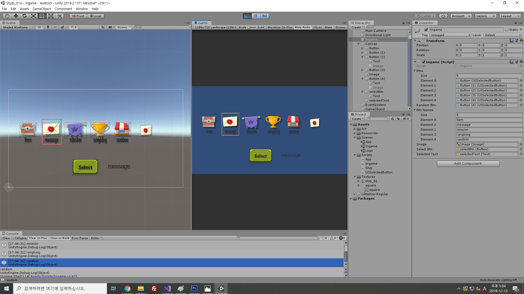This screenshot has height=294, width=524.
Task: Select the Rect Transform tool
Action: (42, 16)
